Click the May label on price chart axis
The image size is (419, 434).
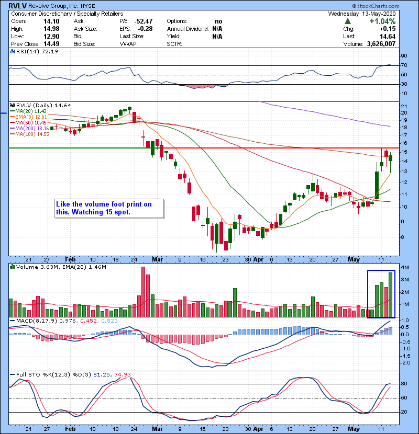(354, 260)
